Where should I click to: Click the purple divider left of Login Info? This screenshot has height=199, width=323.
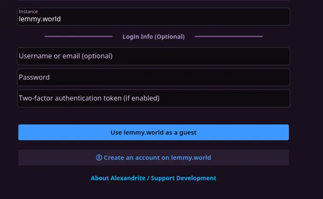coord(78,37)
